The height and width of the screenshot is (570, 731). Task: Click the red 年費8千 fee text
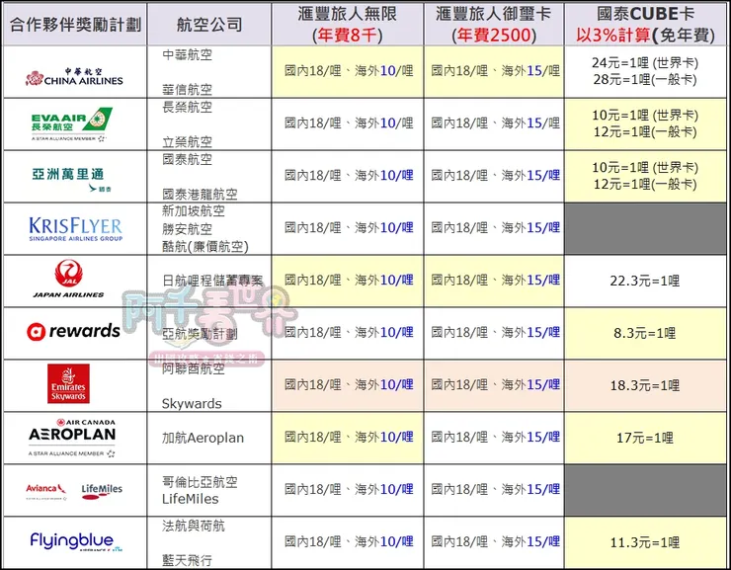[348, 35]
